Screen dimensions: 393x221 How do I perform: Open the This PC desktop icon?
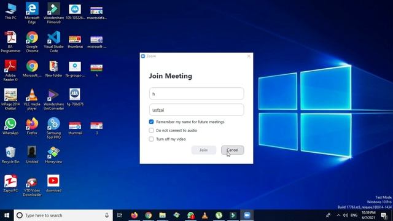point(10,11)
